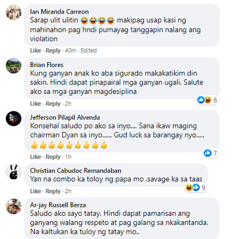Reply to Brian Flores's comment
The image size is (236, 239).
53,104
